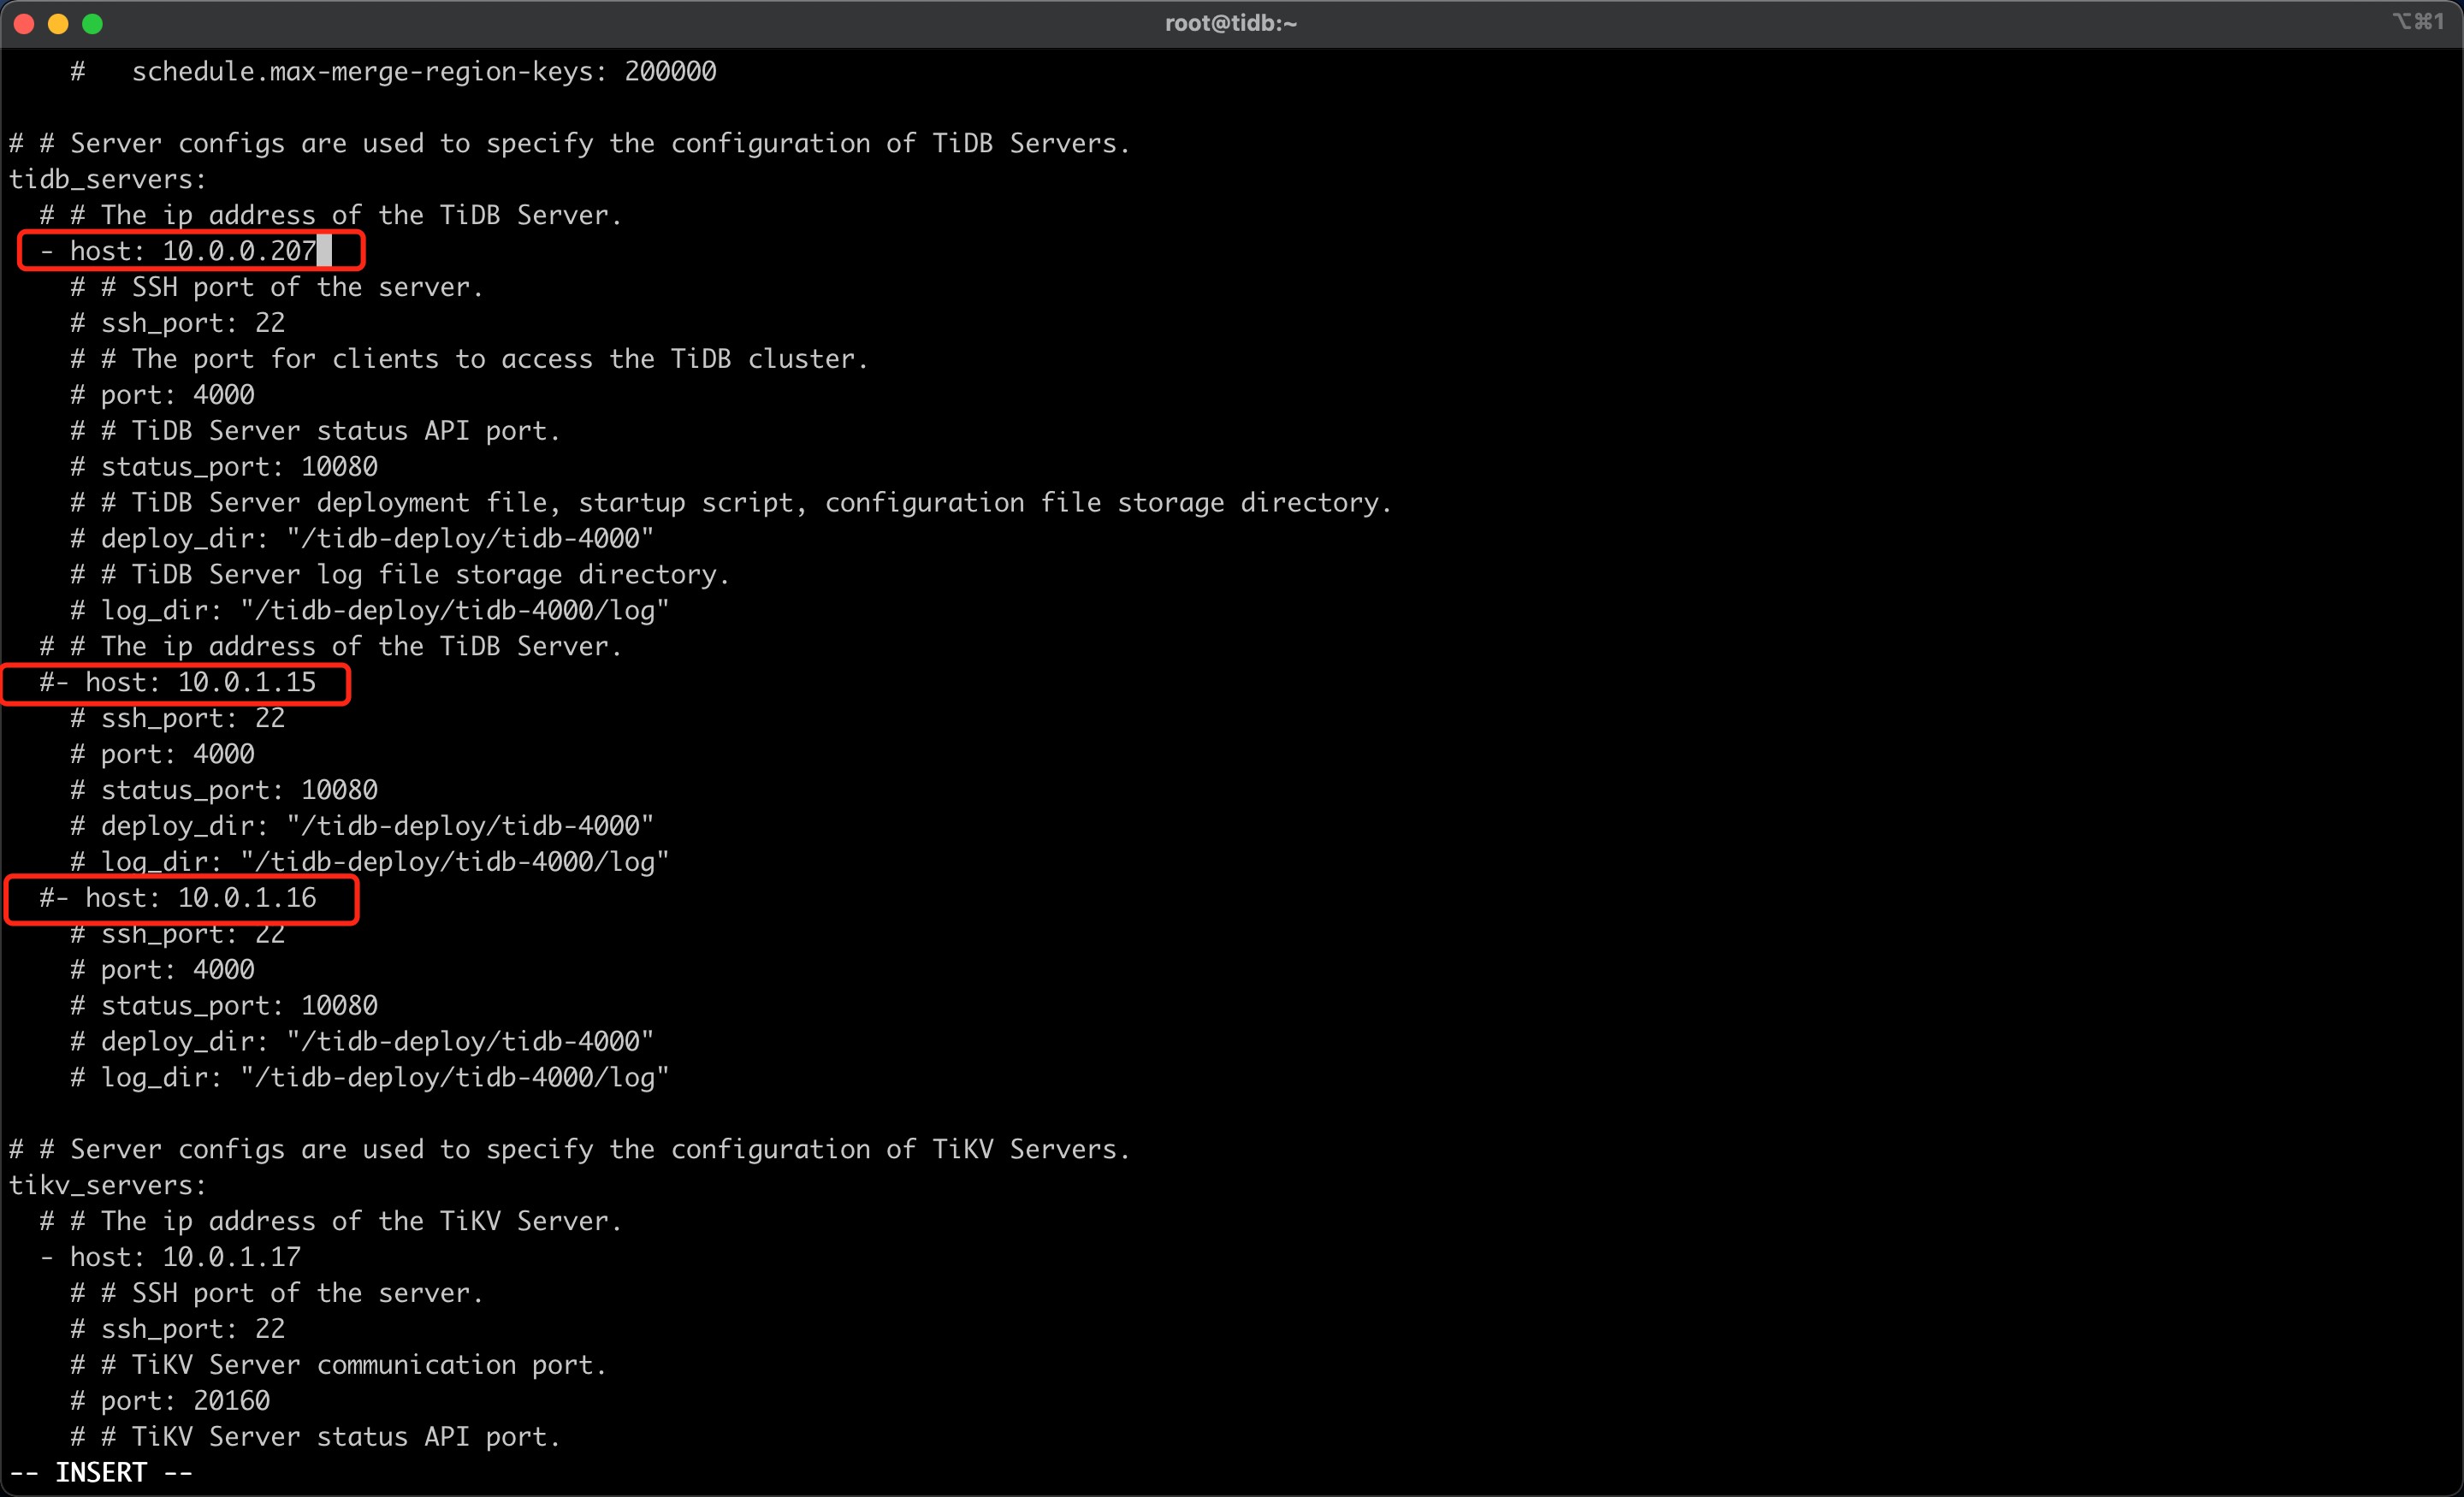
Task: Click the ⌥⌘1 shortcut indicator in title bar
Action: pos(2418,21)
